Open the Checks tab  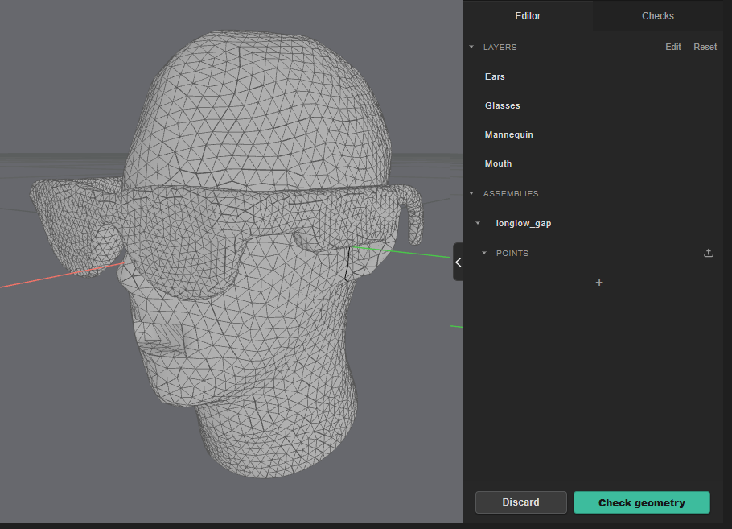(x=658, y=16)
